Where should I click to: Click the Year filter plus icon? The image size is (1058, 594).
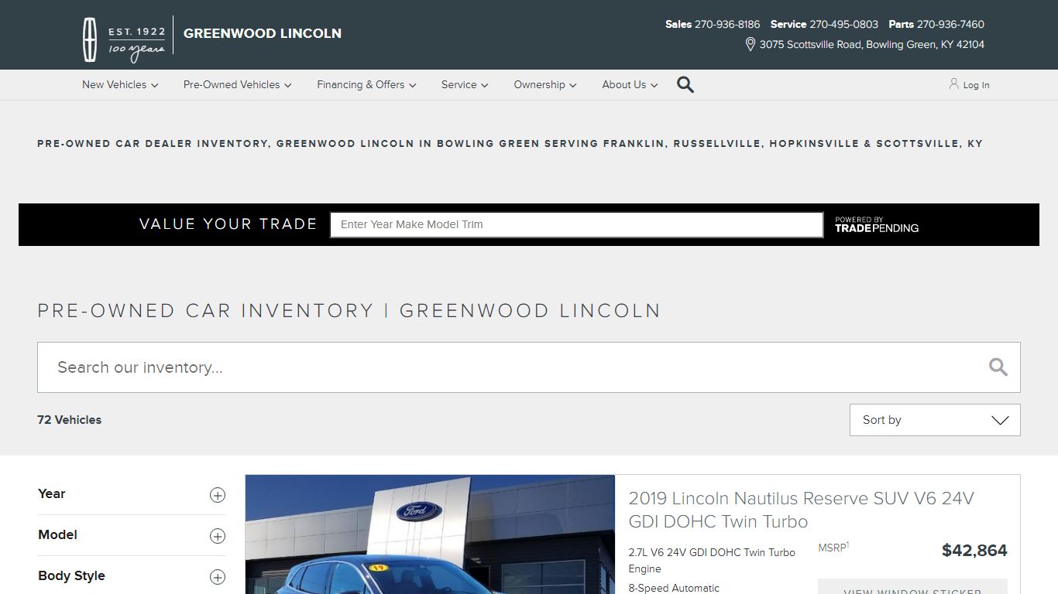point(218,495)
